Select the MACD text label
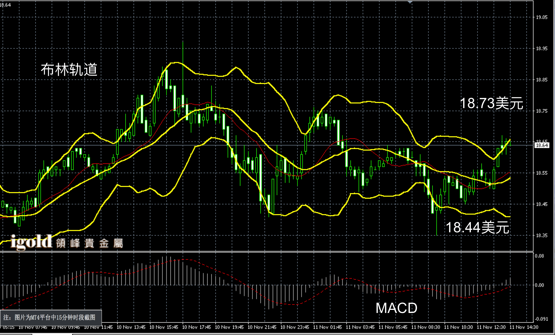Viewport: 555px width, 335px height. click(x=396, y=308)
